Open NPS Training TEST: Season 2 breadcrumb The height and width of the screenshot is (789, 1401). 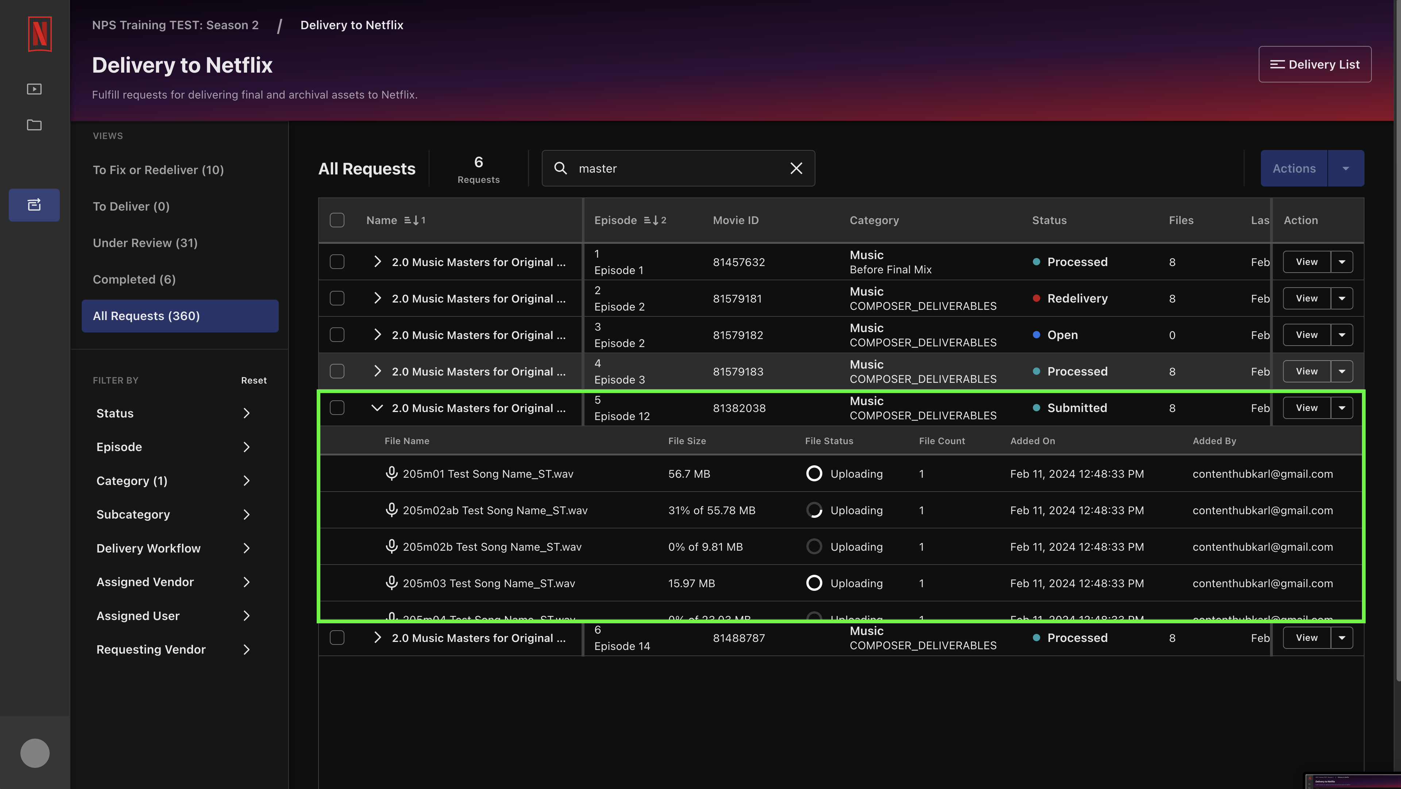point(175,25)
